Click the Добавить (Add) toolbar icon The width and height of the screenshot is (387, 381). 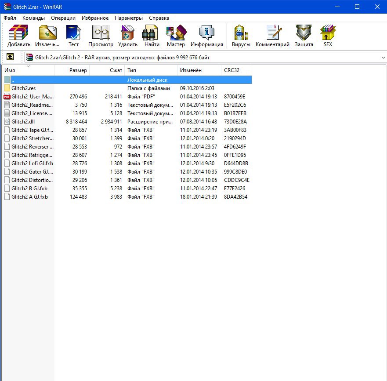click(x=18, y=36)
